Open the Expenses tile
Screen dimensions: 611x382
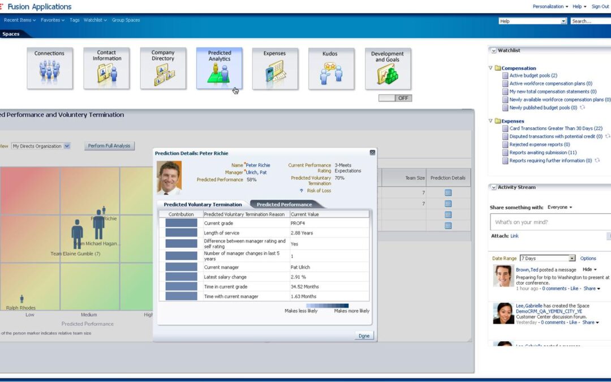click(275, 68)
